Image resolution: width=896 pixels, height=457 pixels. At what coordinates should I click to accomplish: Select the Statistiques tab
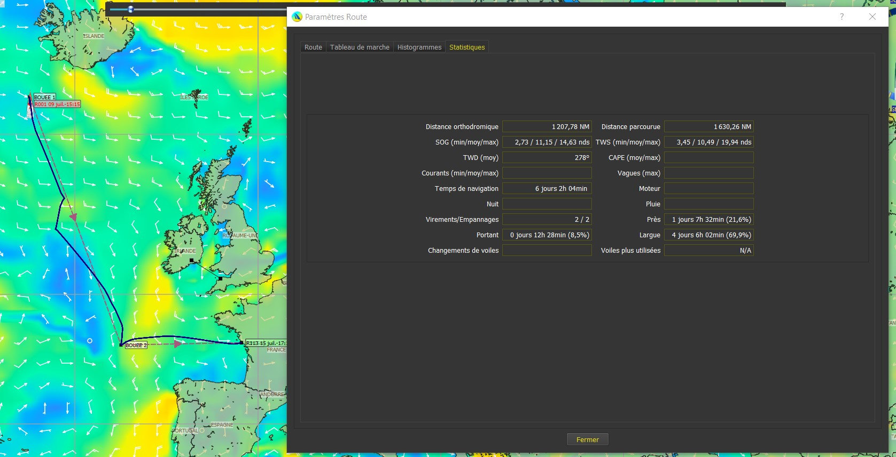[467, 47]
